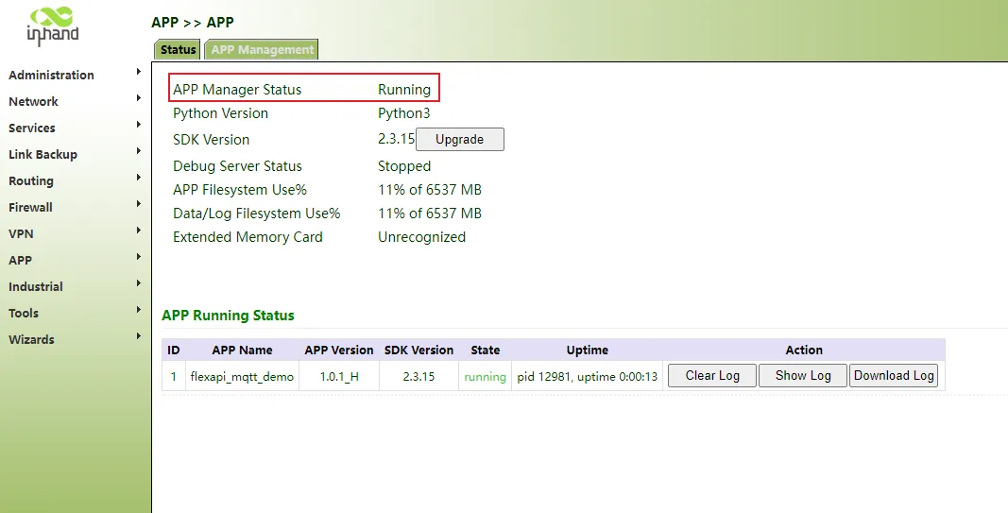Switch to the Status tab
Image resolution: width=1008 pixels, height=513 pixels.
coord(178,49)
